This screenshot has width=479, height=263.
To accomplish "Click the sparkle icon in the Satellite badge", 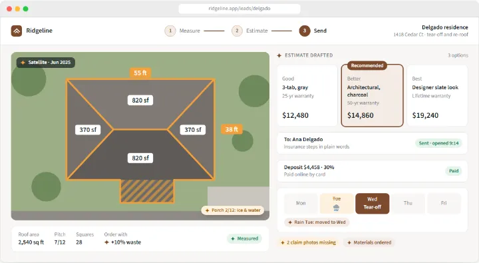I will tap(23, 63).
